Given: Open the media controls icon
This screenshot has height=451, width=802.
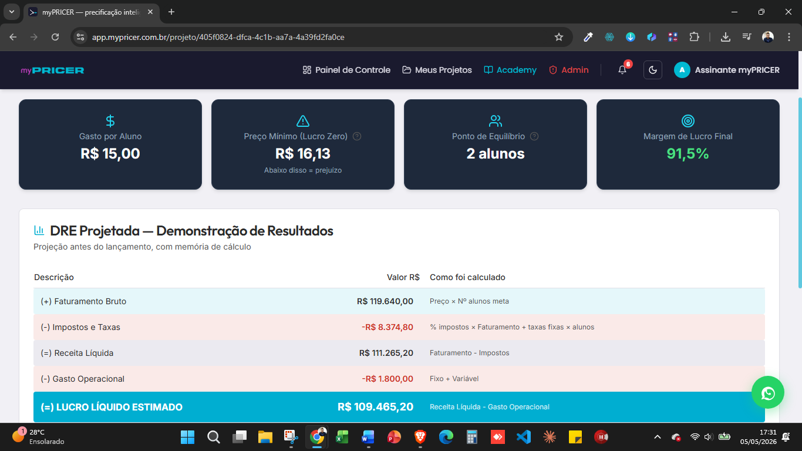Looking at the screenshot, I should point(747,37).
